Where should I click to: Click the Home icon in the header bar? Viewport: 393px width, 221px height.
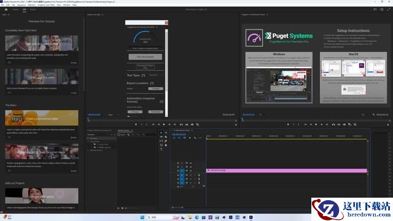[x=6, y=10]
